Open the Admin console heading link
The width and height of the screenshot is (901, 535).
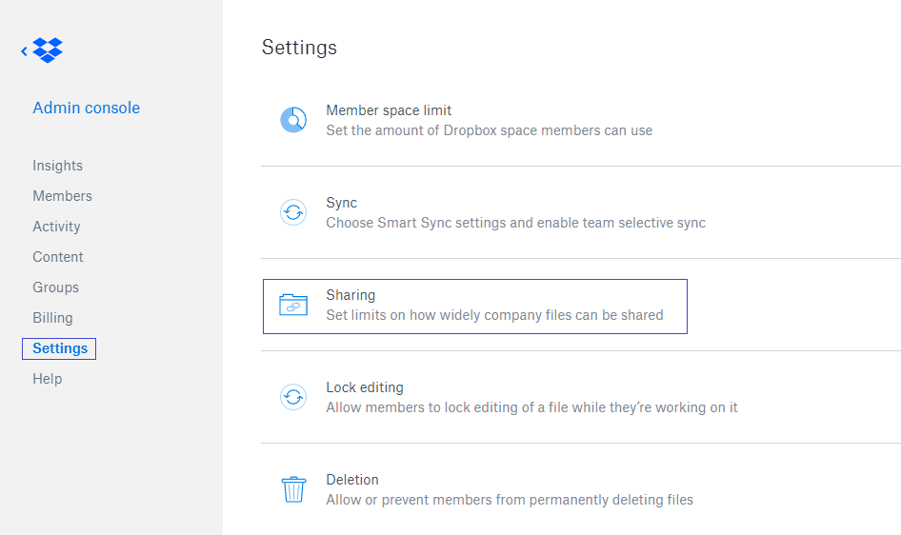point(86,108)
